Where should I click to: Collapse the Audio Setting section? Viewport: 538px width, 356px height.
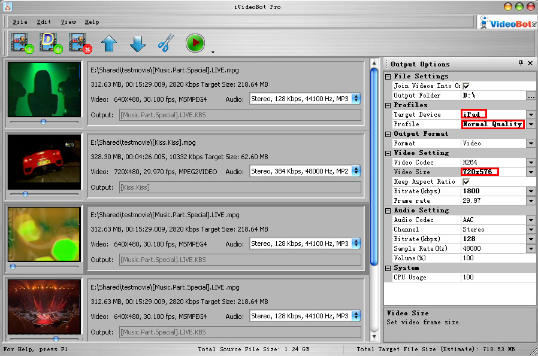coord(388,211)
